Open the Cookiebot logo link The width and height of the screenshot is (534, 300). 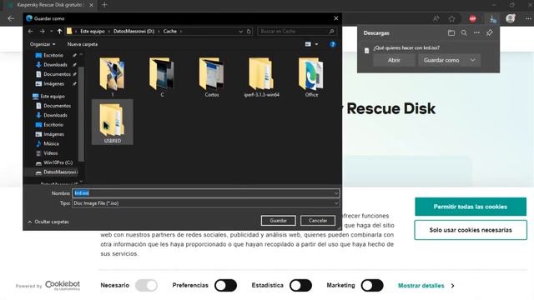pos(63,285)
